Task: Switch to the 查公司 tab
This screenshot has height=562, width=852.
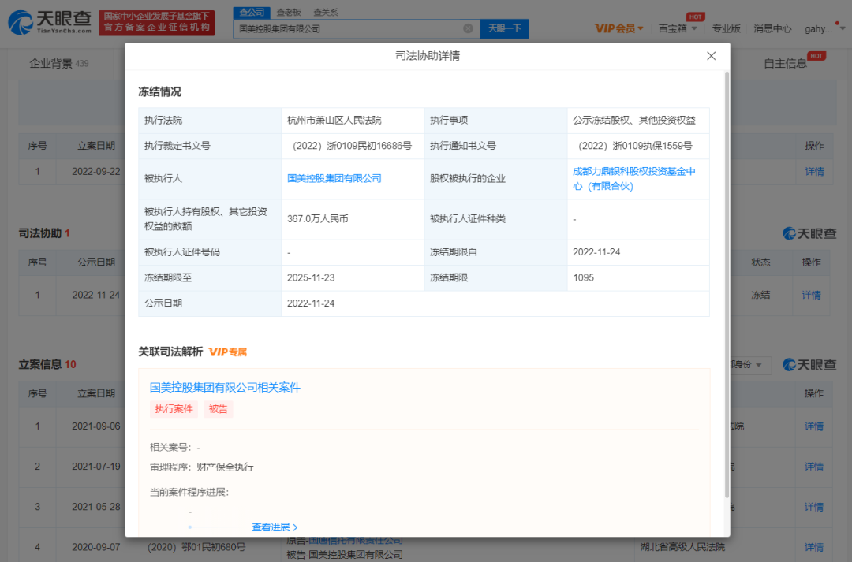Action: coord(252,12)
